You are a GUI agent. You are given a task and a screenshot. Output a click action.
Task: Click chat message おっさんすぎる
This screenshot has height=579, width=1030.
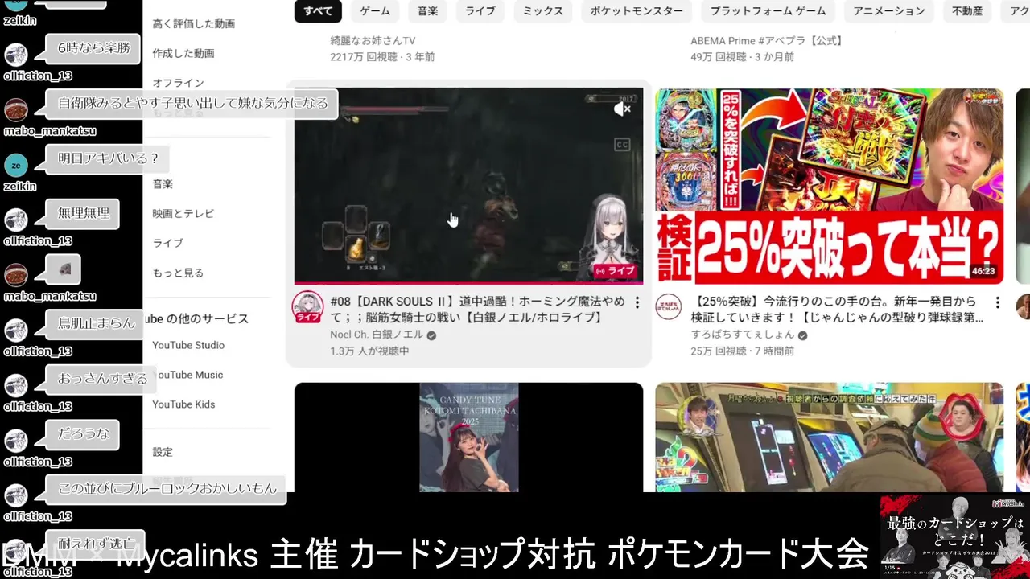coord(102,379)
